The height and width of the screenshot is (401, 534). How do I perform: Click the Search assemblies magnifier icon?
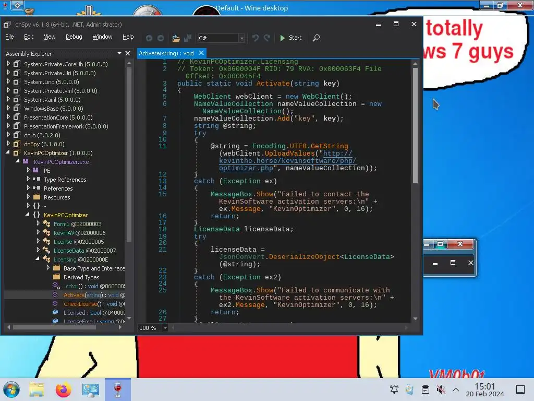point(316,38)
